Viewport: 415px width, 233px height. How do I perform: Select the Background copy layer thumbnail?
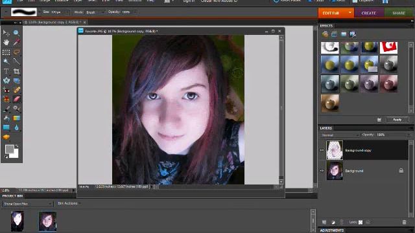(335, 150)
